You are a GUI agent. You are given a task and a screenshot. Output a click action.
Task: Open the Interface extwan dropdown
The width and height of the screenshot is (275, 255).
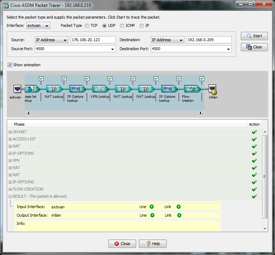click(x=38, y=25)
